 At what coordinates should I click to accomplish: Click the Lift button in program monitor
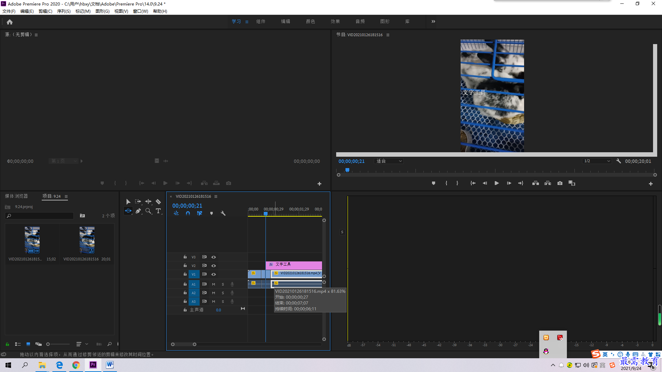coord(535,183)
